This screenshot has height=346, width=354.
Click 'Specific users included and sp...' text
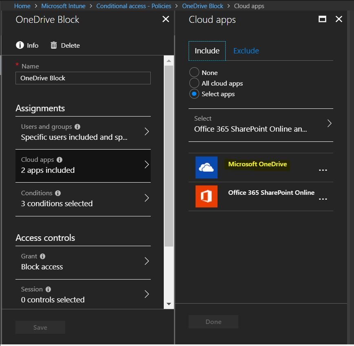click(74, 137)
